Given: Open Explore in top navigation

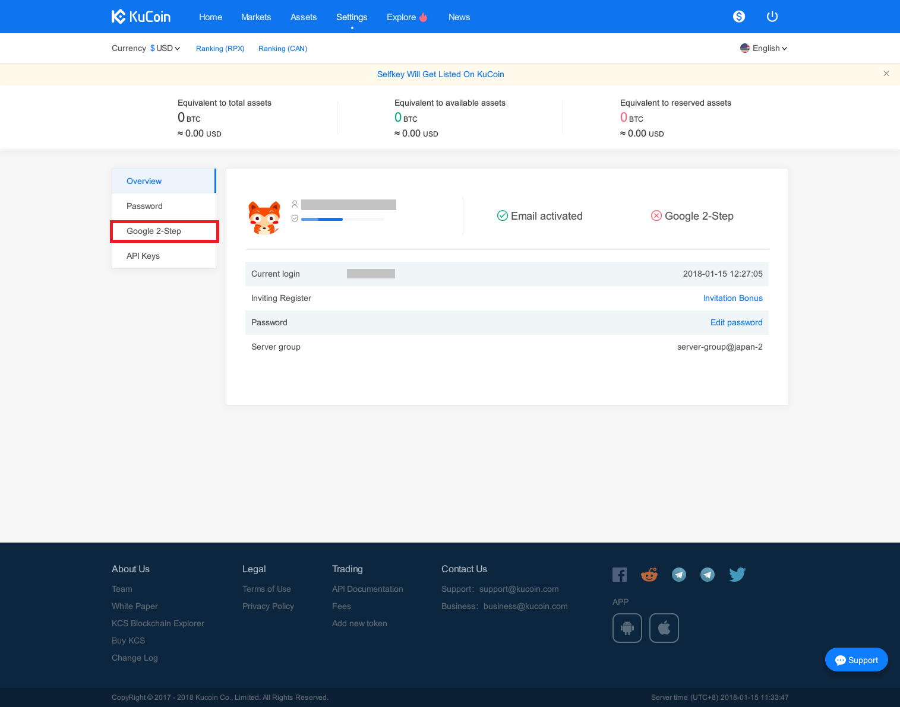Looking at the screenshot, I should pos(401,17).
